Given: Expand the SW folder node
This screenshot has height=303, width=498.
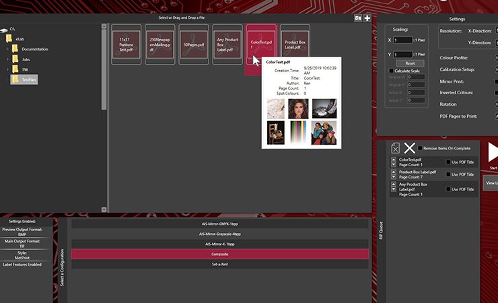Looking at the screenshot, I should point(7,69).
